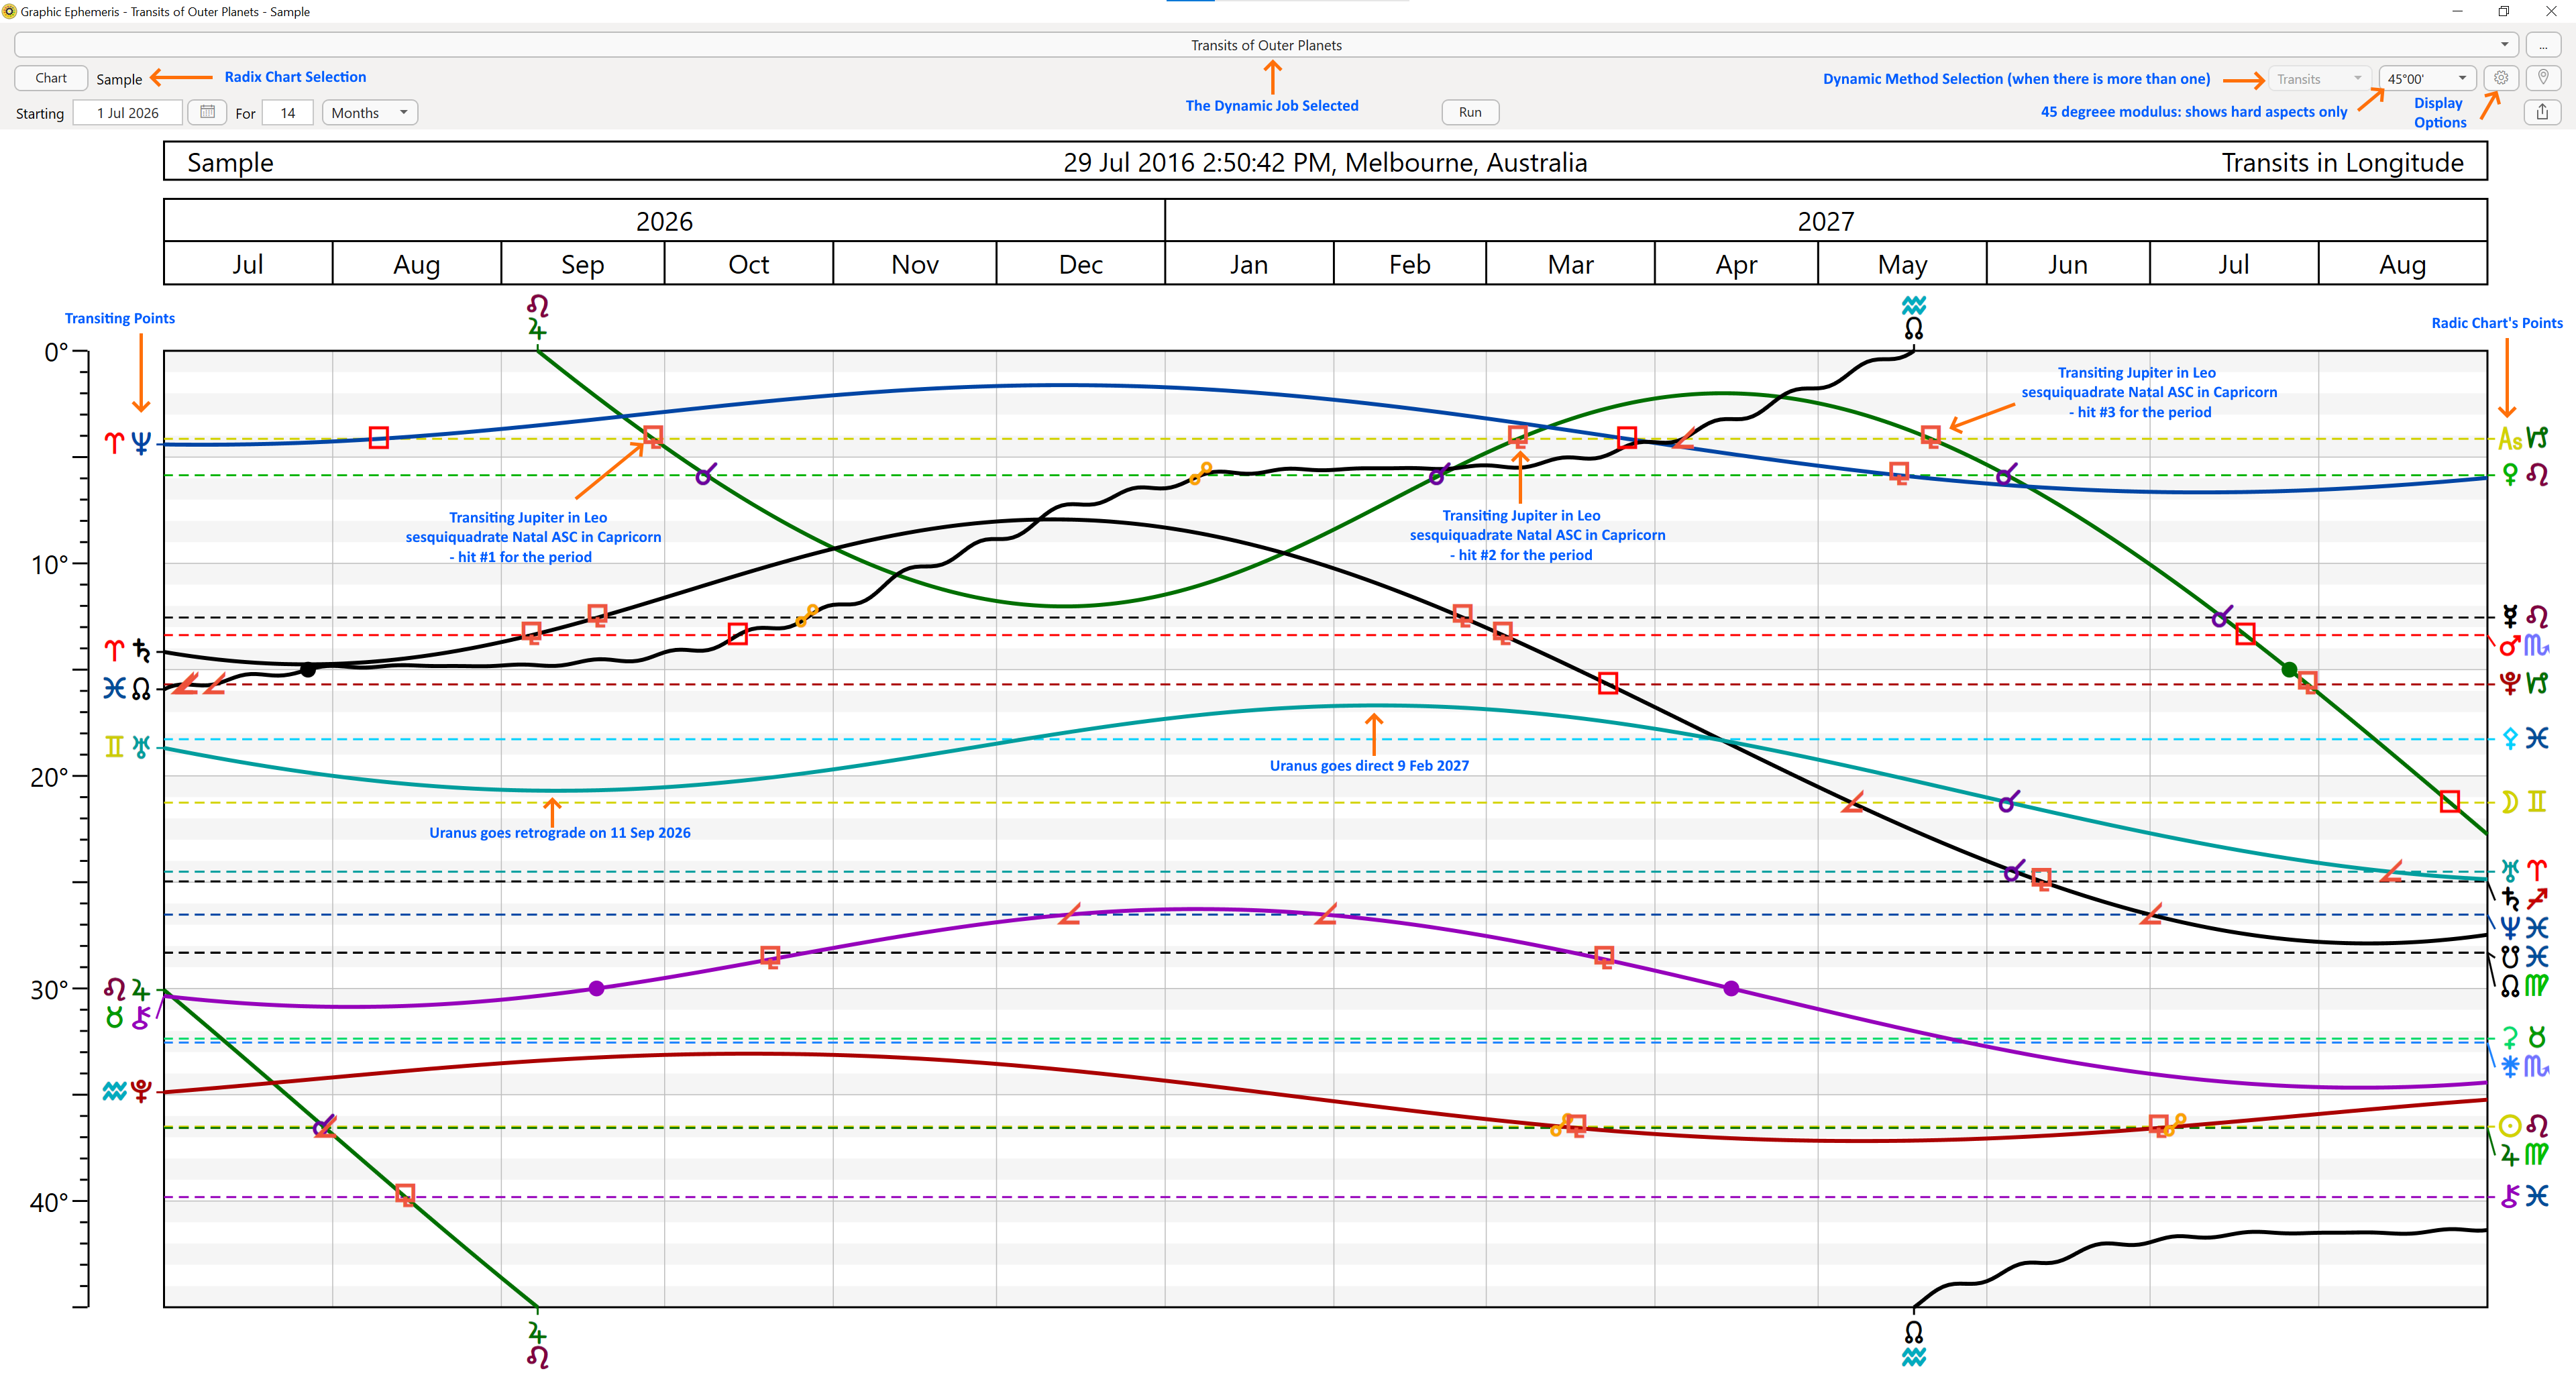Open the date picker calendar icon

pos(207,112)
